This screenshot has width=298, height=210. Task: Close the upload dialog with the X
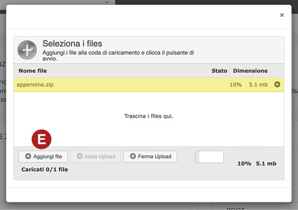282,15
